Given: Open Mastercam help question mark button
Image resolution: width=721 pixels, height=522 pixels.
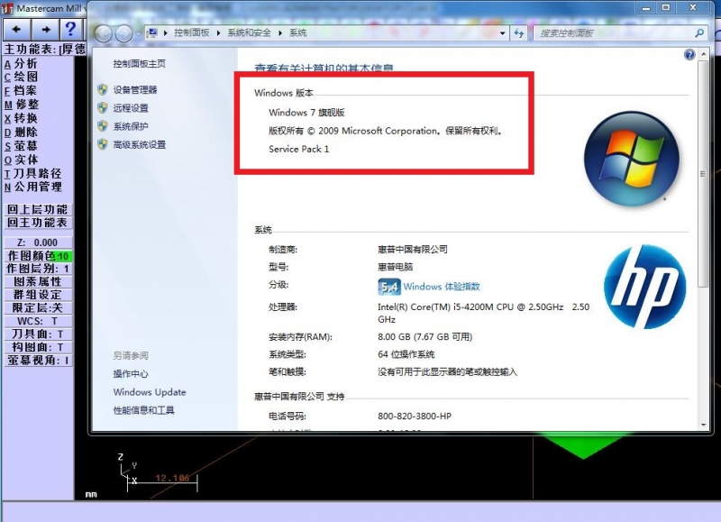Looking at the screenshot, I should click(70, 30).
